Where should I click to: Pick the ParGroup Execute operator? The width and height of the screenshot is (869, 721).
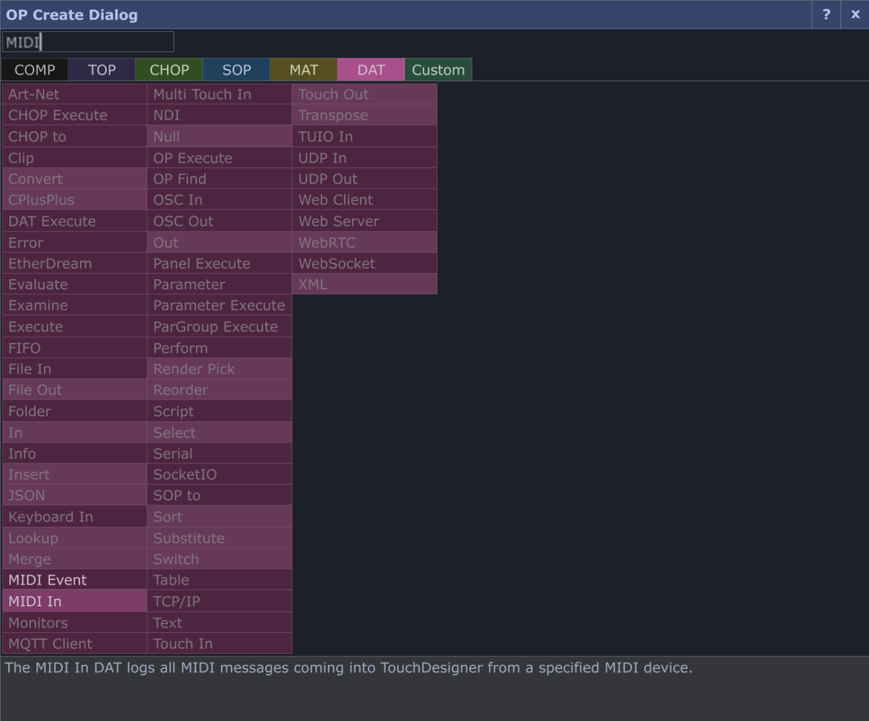click(x=219, y=327)
